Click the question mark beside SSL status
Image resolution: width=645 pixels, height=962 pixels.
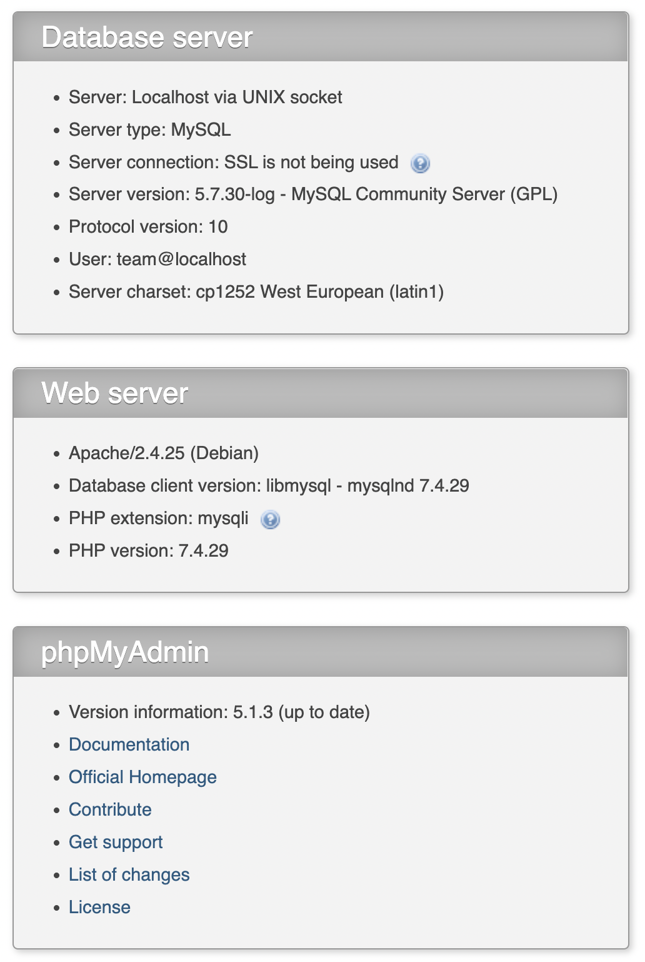point(420,163)
